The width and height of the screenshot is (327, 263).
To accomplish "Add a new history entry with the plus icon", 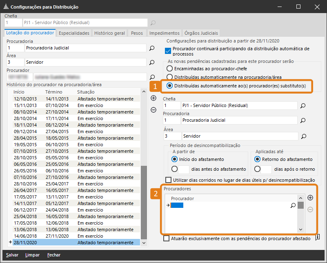I will pos(153,98).
